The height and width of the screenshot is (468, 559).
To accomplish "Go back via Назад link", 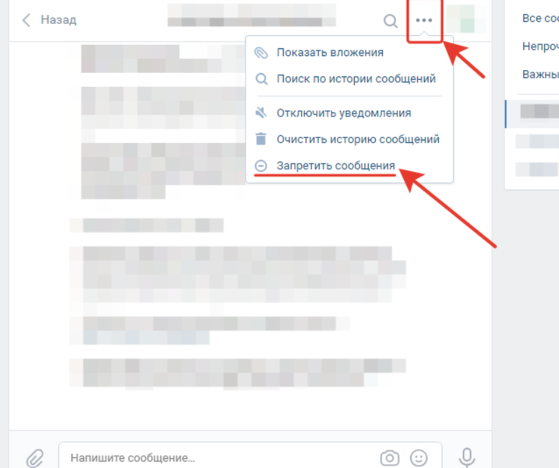I will tap(58, 20).
